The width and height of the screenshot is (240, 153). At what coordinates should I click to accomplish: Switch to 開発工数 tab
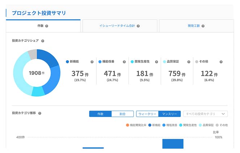click(196, 26)
